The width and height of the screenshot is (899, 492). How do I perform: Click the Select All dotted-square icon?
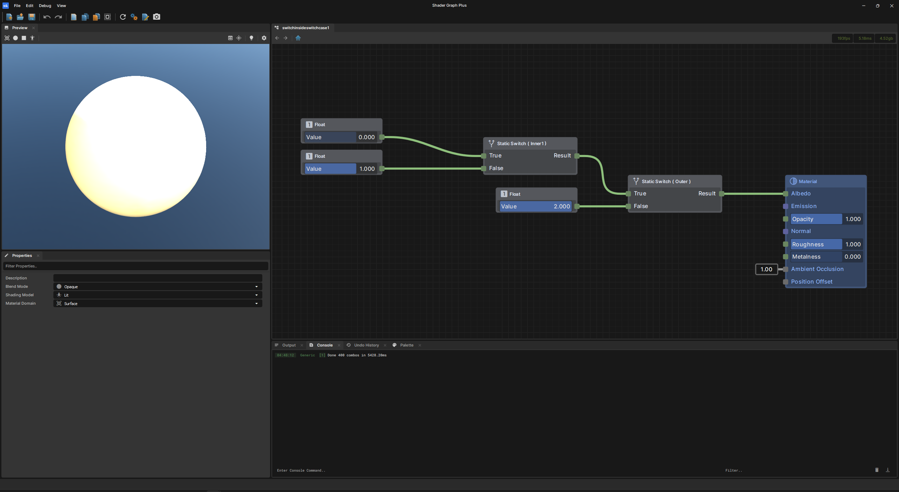click(x=107, y=17)
